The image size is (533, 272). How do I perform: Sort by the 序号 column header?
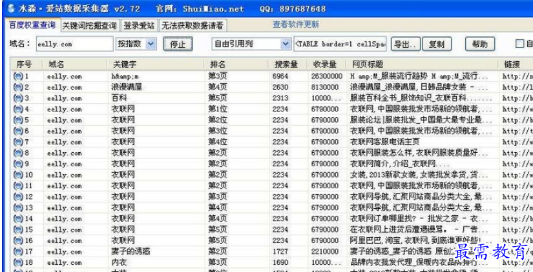point(27,64)
